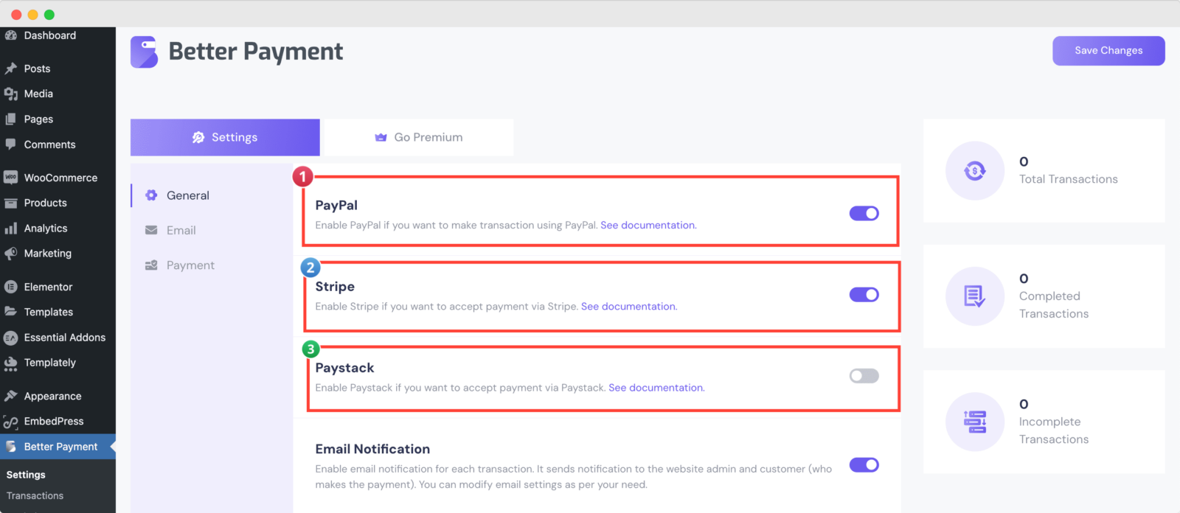Click the "PayPal" heading
Screen dimensions: 1180x513
[x=336, y=205]
